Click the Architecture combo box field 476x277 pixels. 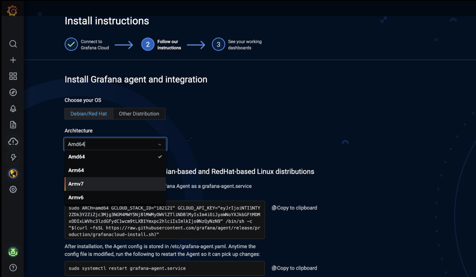pos(115,144)
